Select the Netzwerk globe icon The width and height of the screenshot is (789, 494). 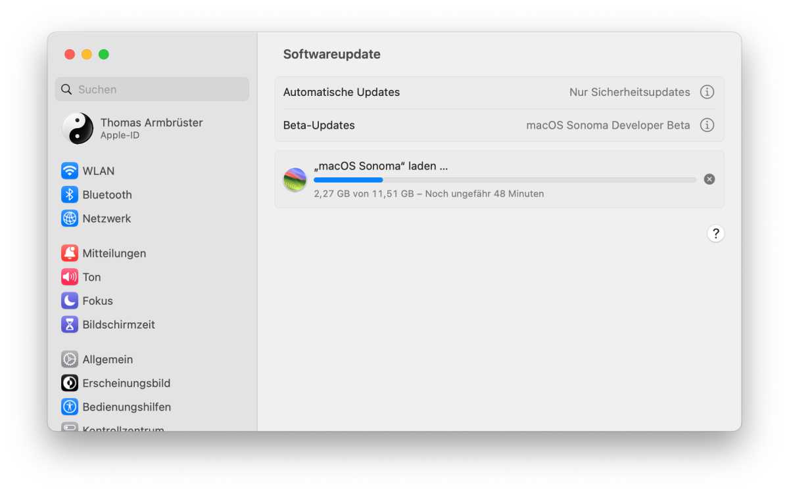pyautogui.click(x=70, y=218)
